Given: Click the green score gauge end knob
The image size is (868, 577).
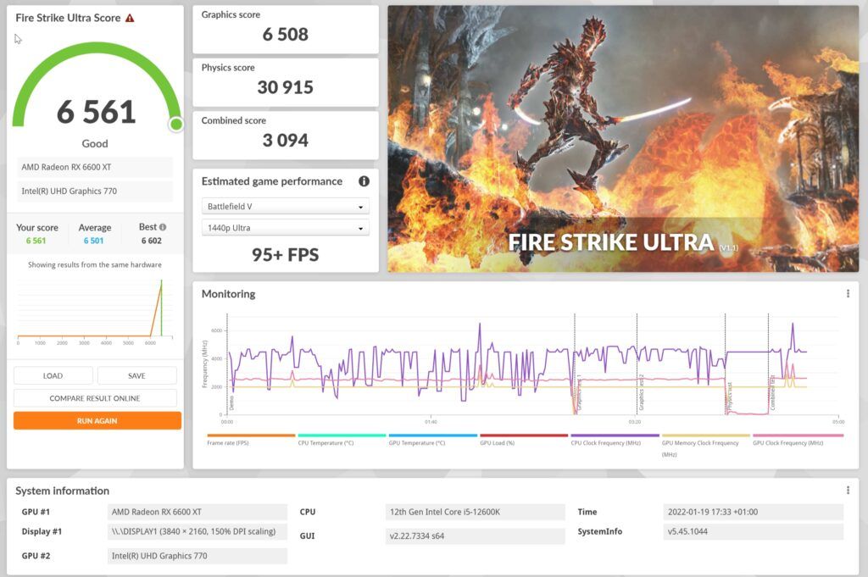Looking at the screenshot, I should coord(176,124).
